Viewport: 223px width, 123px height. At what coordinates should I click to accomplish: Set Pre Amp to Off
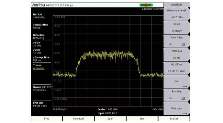tap(183, 98)
